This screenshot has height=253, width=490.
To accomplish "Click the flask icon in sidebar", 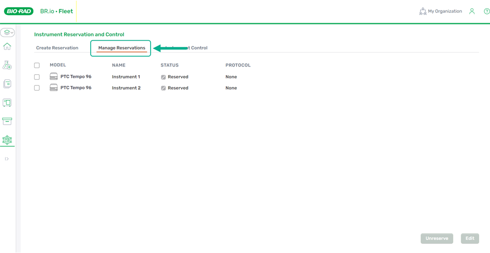I will 7,65.
